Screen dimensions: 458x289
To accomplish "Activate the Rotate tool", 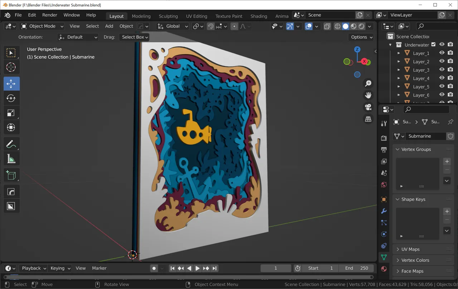I will click(x=11, y=98).
